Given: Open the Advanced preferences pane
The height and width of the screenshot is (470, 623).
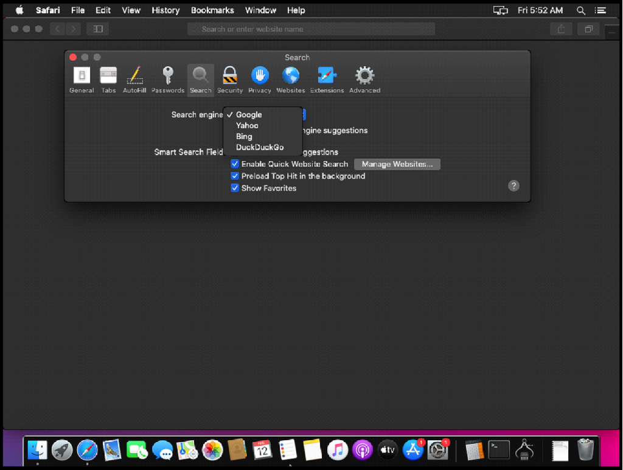Looking at the screenshot, I should click(364, 80).
